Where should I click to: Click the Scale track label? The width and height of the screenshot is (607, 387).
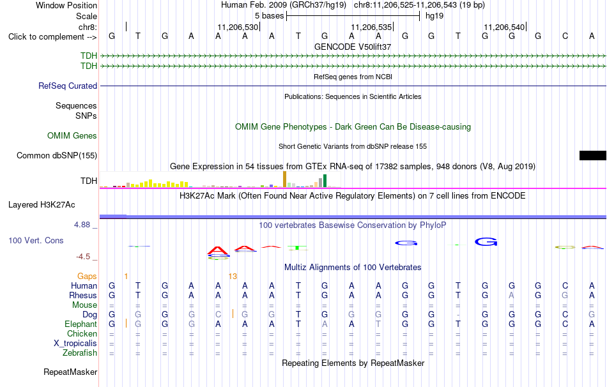pyautogui.click(x=86, y=16)
